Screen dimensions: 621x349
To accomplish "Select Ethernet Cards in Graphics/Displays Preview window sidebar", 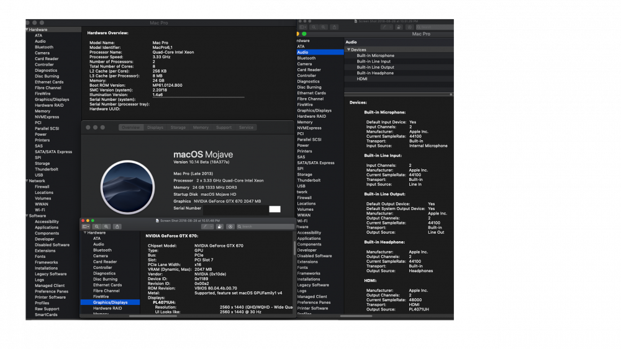I will (107, 285).
